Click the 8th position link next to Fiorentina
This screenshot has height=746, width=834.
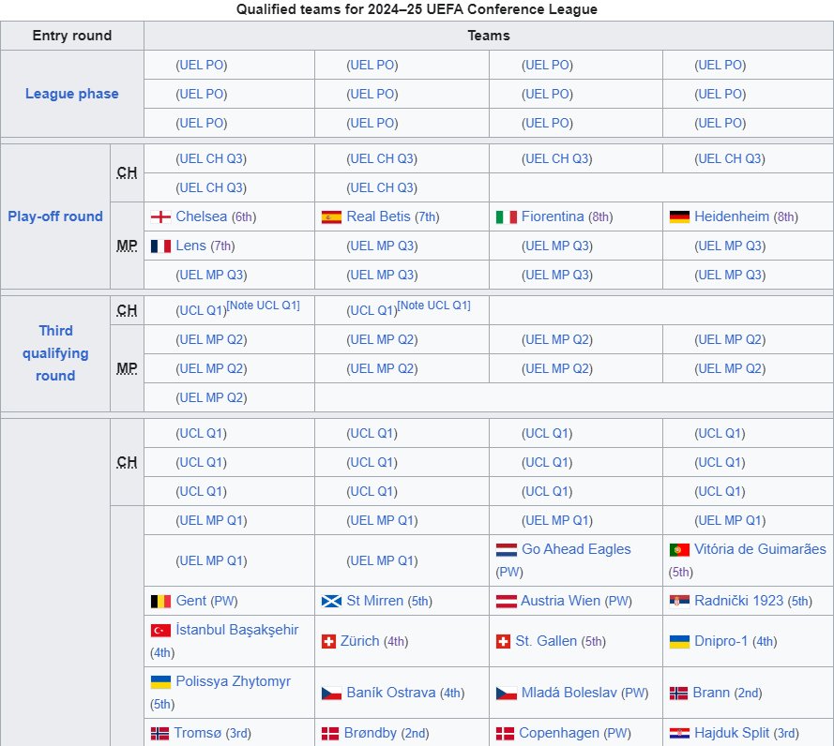click(600, 216)
